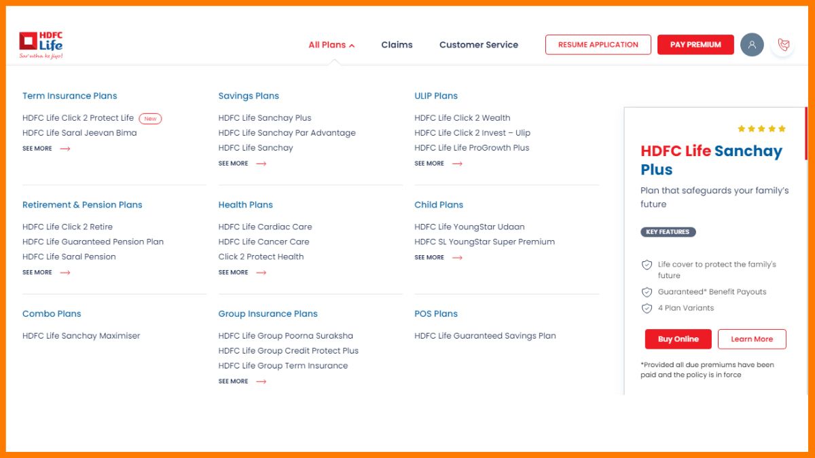The width and height of the screenshot is (815, 458).
Task: Click the PAY PREMIUM button
Action: [695, 44]
